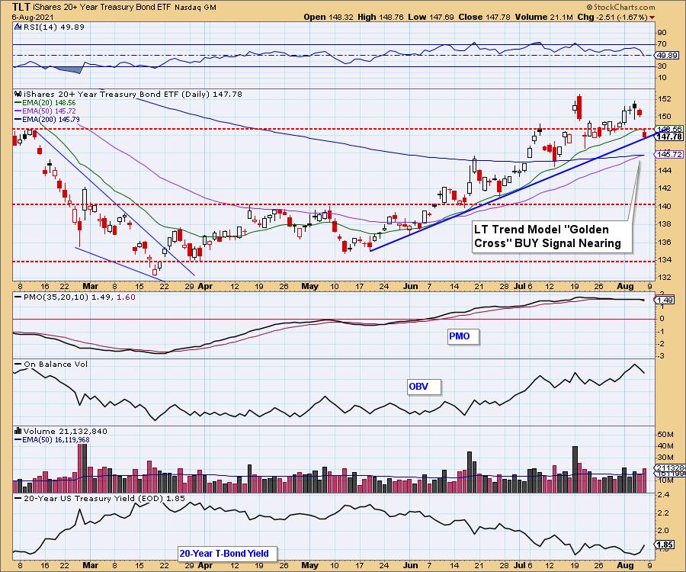
Task: Click the small icon before RSI(14)
Action: pyautogui.click(x=18, y=27)
